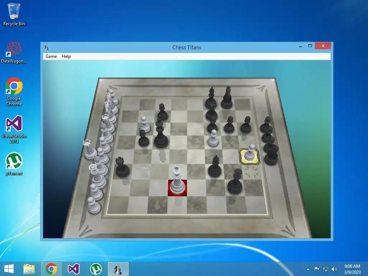Viewport: 368px width, 276px height.
Task: Click the taskbar clock showing 9:06 AM
Action: click(352, 269)
